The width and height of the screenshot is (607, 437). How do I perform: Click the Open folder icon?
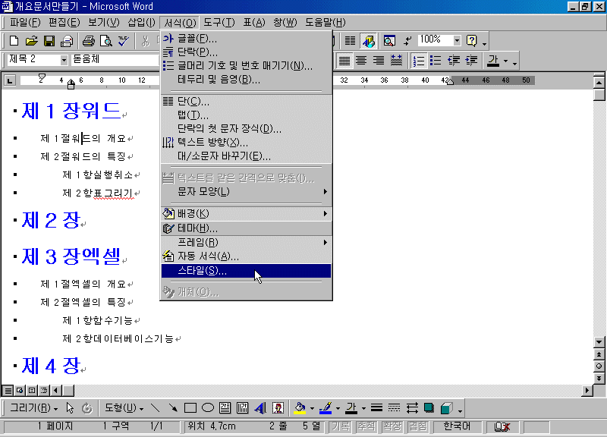[x=31, y=41]
